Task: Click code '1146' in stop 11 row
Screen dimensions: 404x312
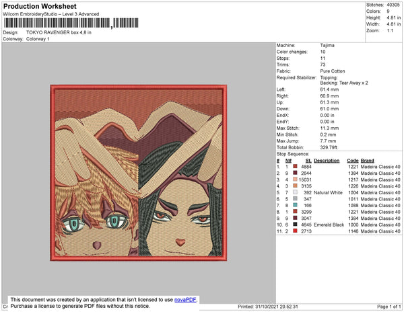Action: (x=353, y=231)
